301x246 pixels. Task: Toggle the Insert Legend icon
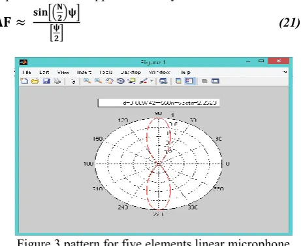tap(189, 81)
